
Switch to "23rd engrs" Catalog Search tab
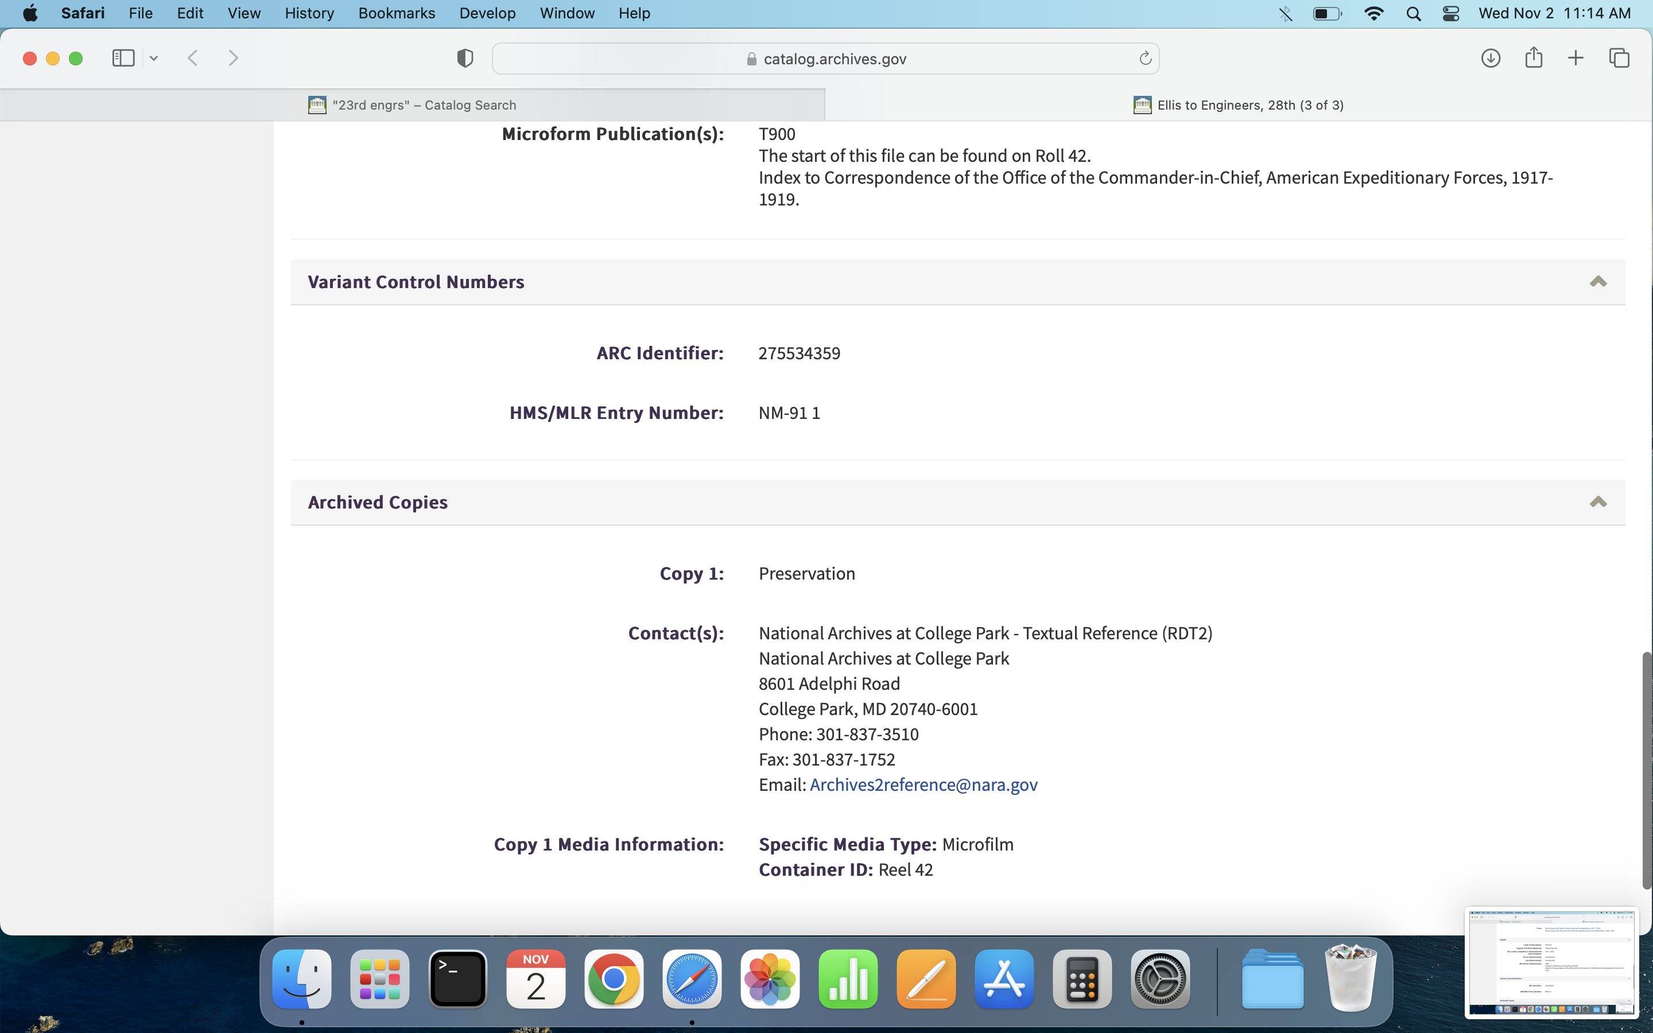pos(413,105)
